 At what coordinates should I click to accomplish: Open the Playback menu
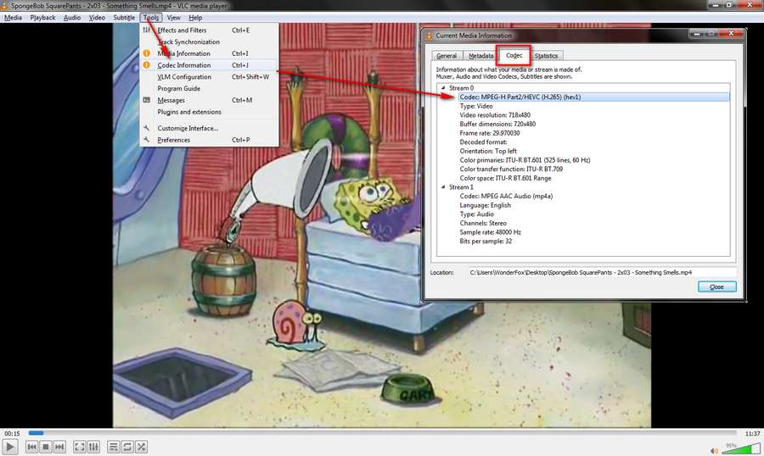click(43, 18)
